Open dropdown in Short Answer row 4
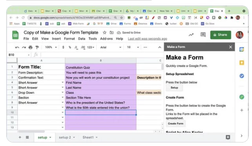The height and width of the screenshot is (146, 252). [x=62, y=82]
